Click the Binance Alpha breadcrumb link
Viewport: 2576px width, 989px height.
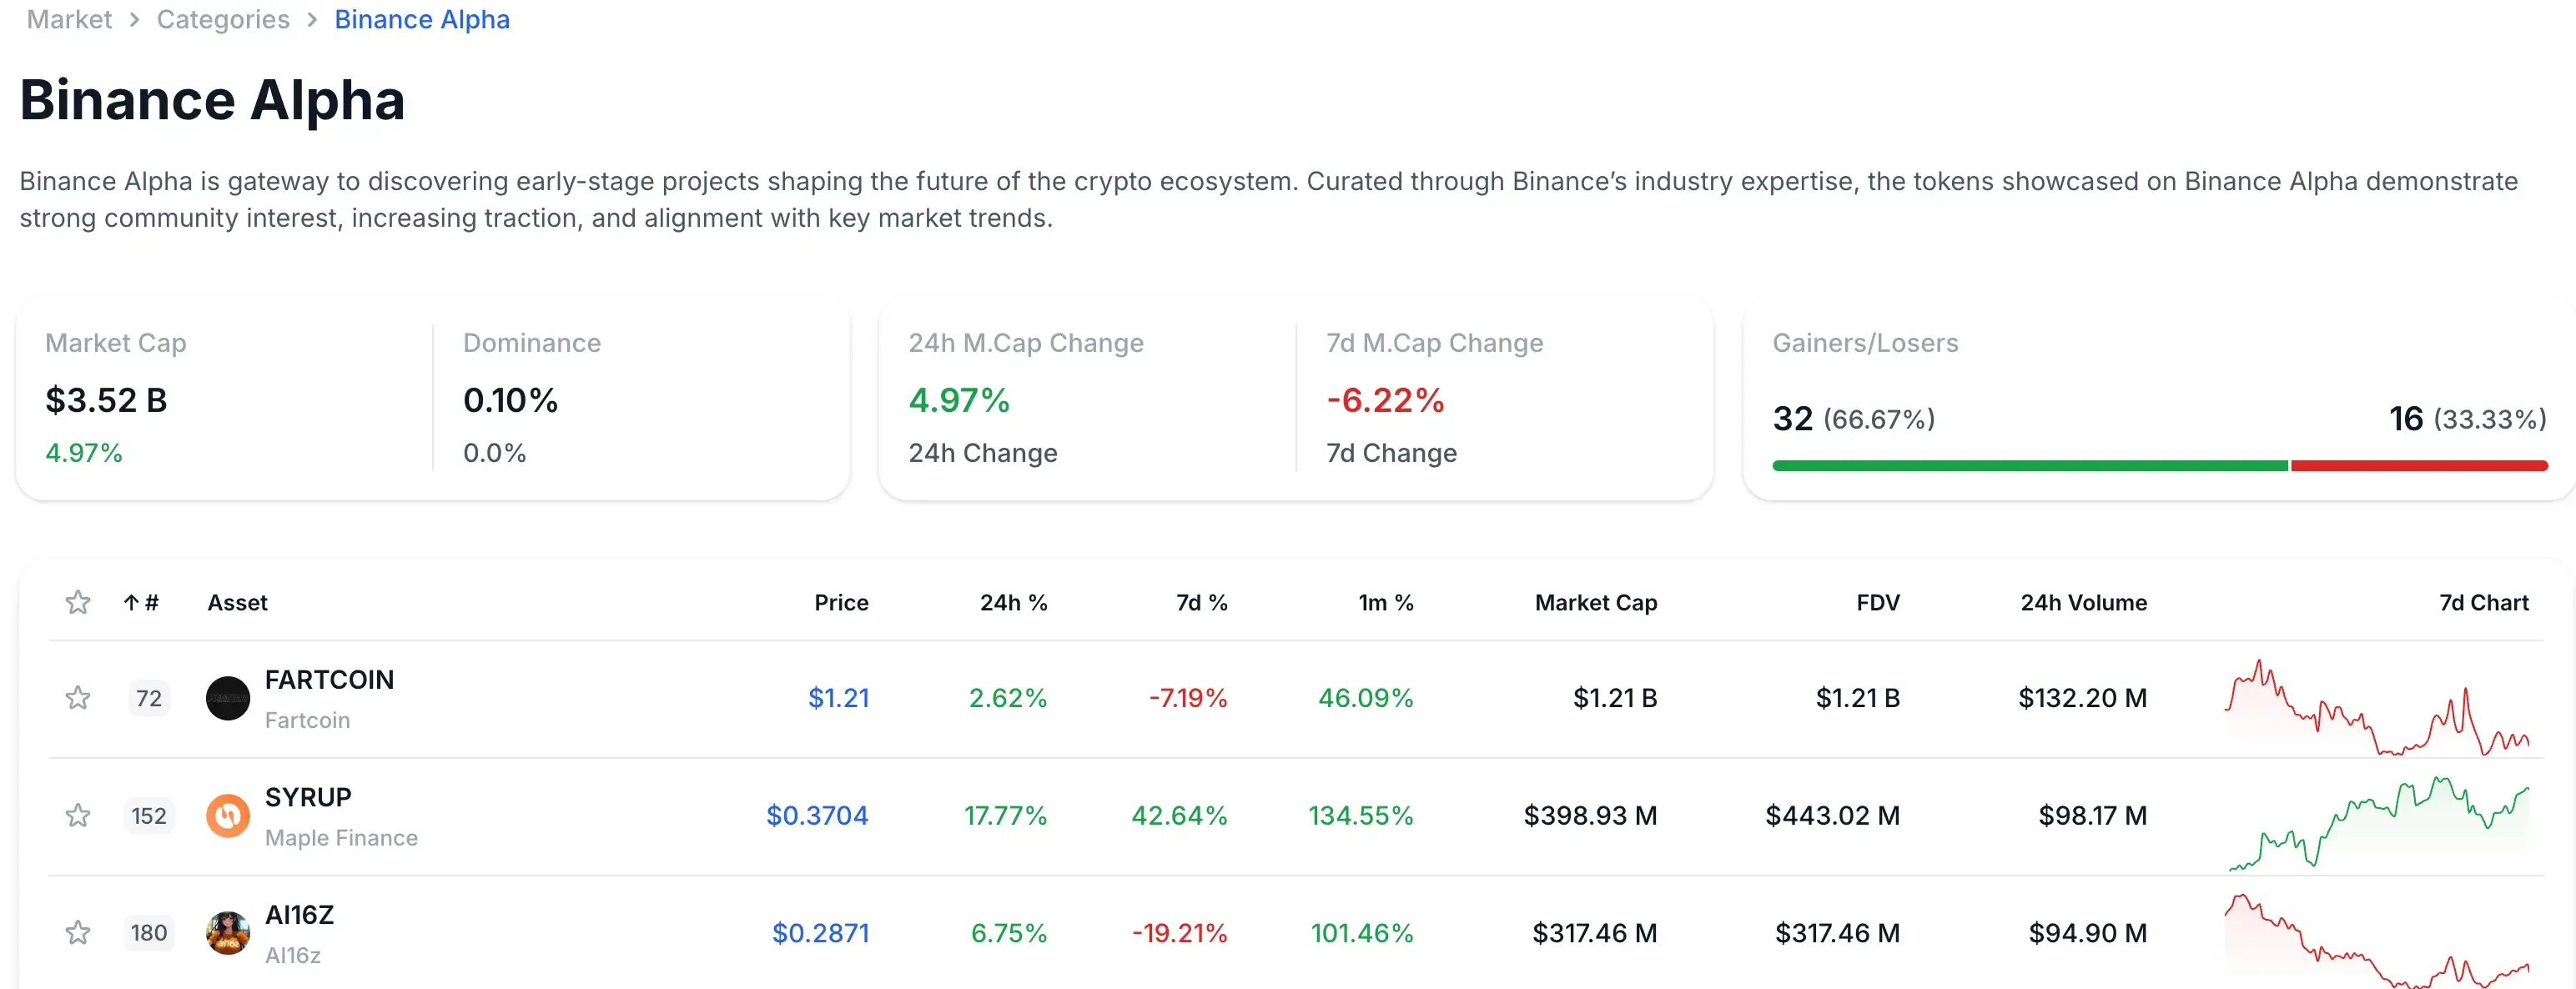[x=422, y=19]
